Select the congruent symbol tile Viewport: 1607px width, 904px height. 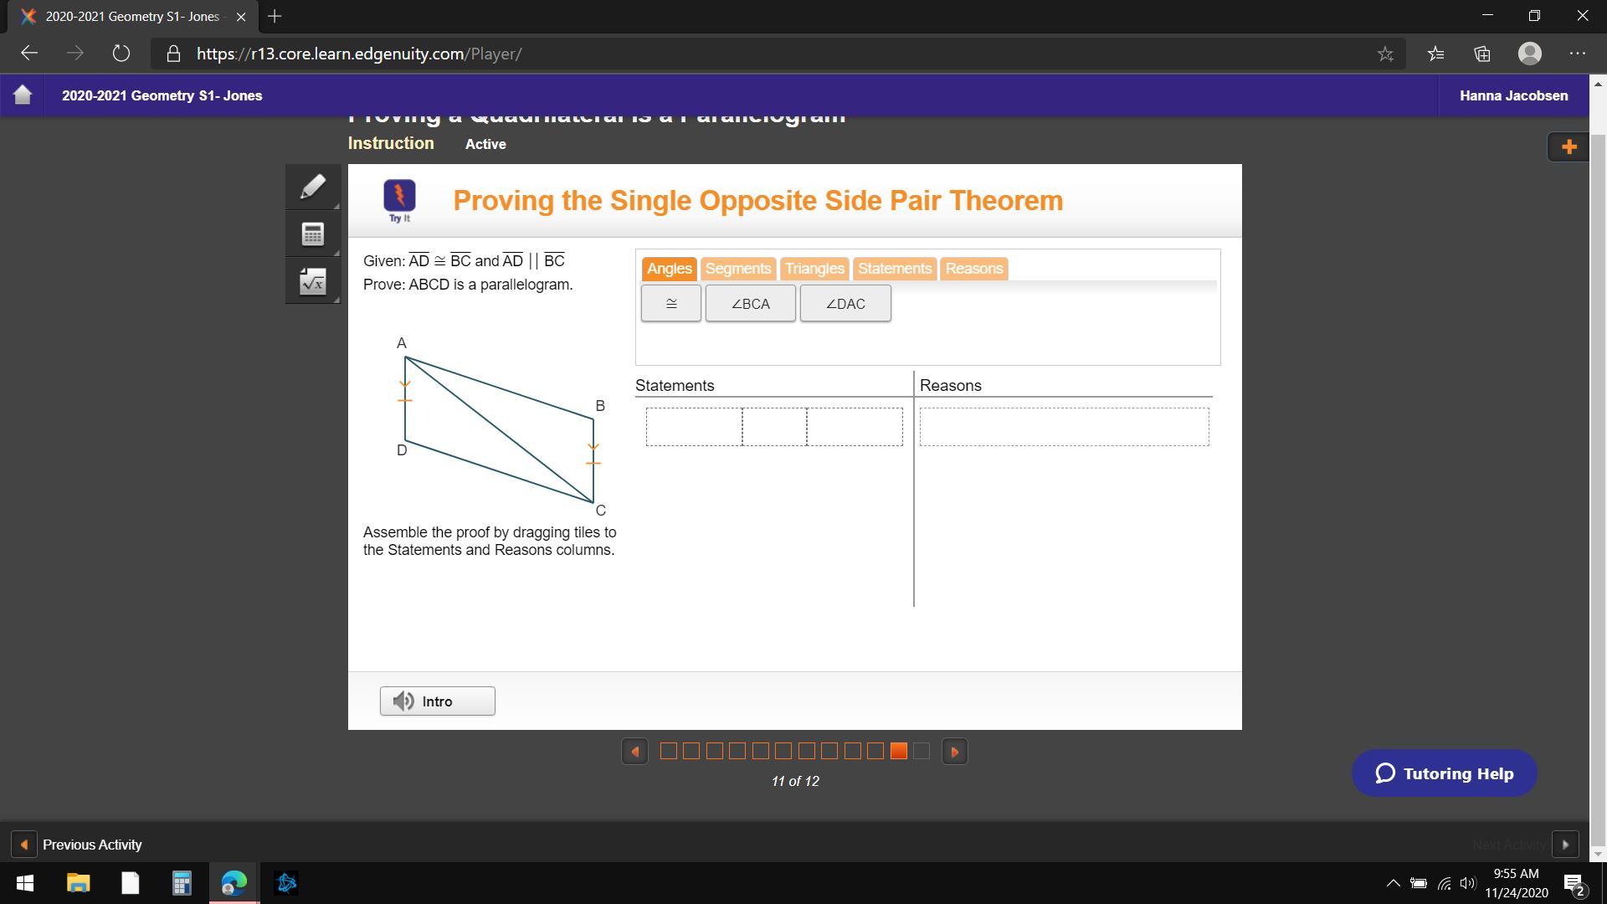tap(670, 304)
